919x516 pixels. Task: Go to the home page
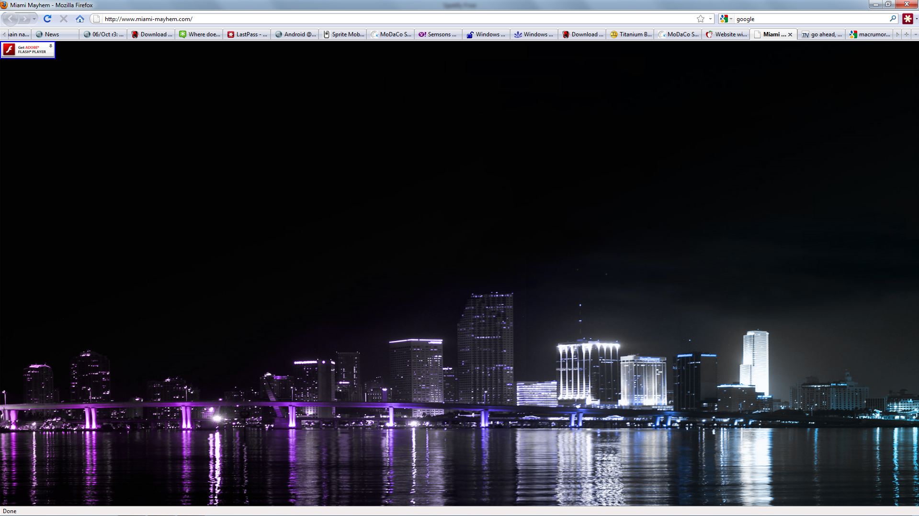pyautogui.click(x=80, y=19)
